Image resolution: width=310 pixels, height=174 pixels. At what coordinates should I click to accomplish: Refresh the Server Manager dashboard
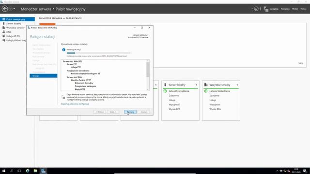click(x=256, y=9)
